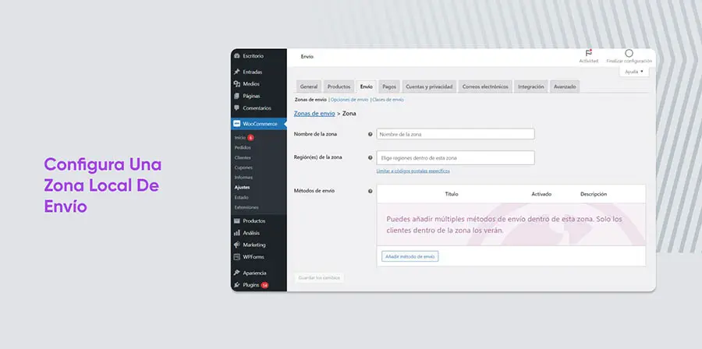Open the Marketing megaphone icon
702x349 pixels.
pos(237,245)
